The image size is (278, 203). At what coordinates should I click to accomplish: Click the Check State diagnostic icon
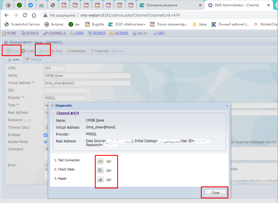pos(100,170)
